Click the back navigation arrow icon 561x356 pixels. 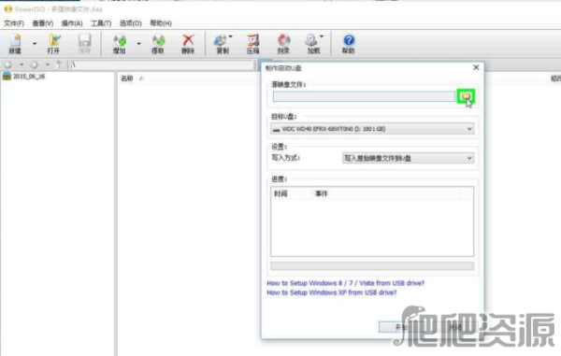click(8, 64)
